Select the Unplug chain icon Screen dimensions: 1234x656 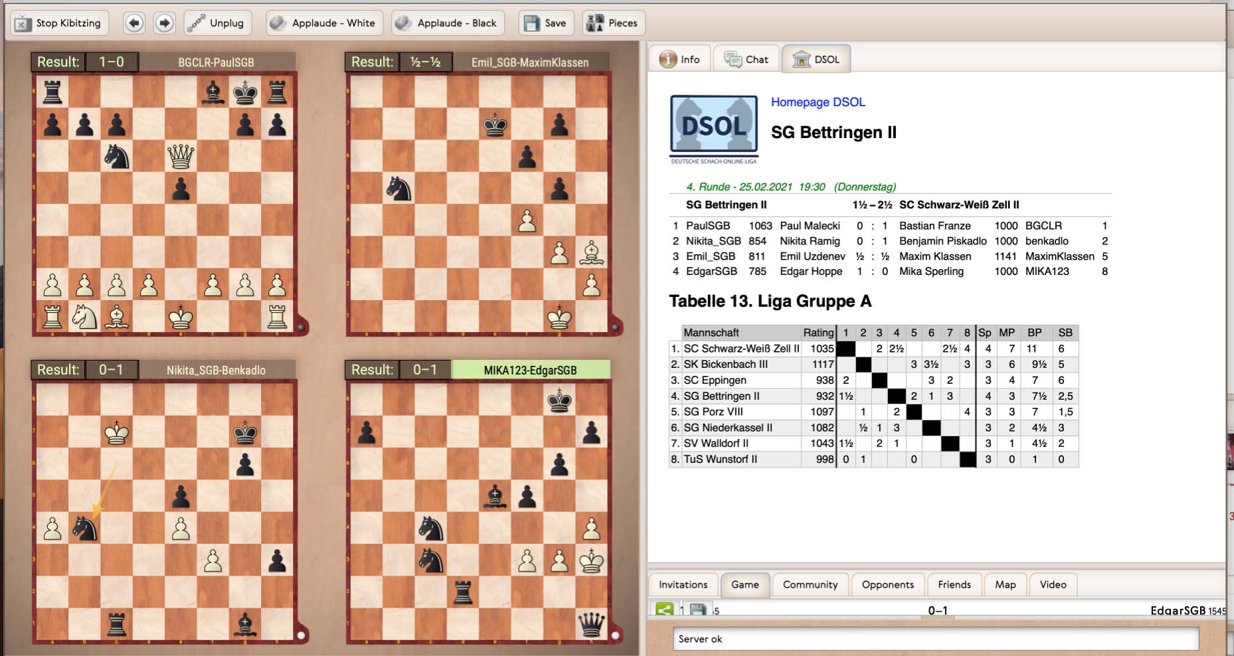pyautogui.click(x=197, y=21)
